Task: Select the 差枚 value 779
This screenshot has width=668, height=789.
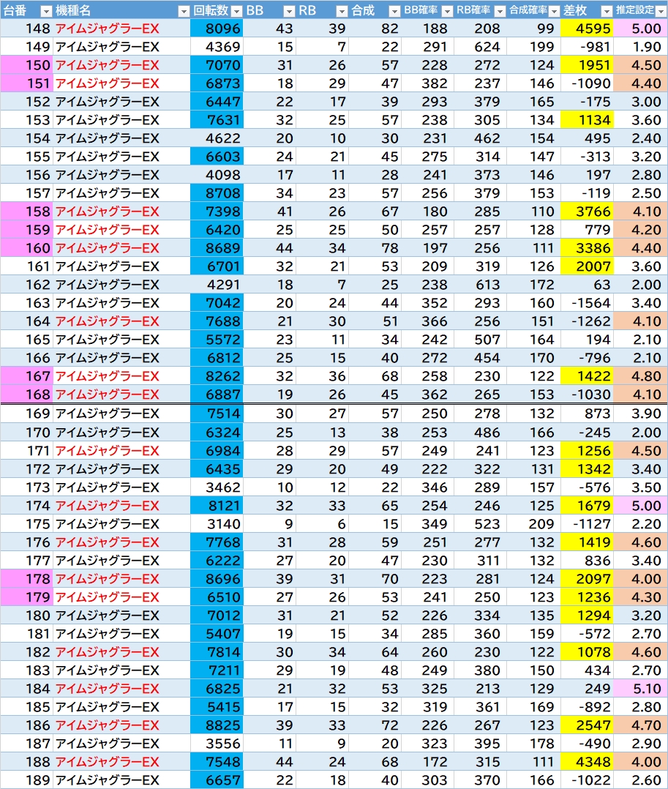Action: point(587,230)
